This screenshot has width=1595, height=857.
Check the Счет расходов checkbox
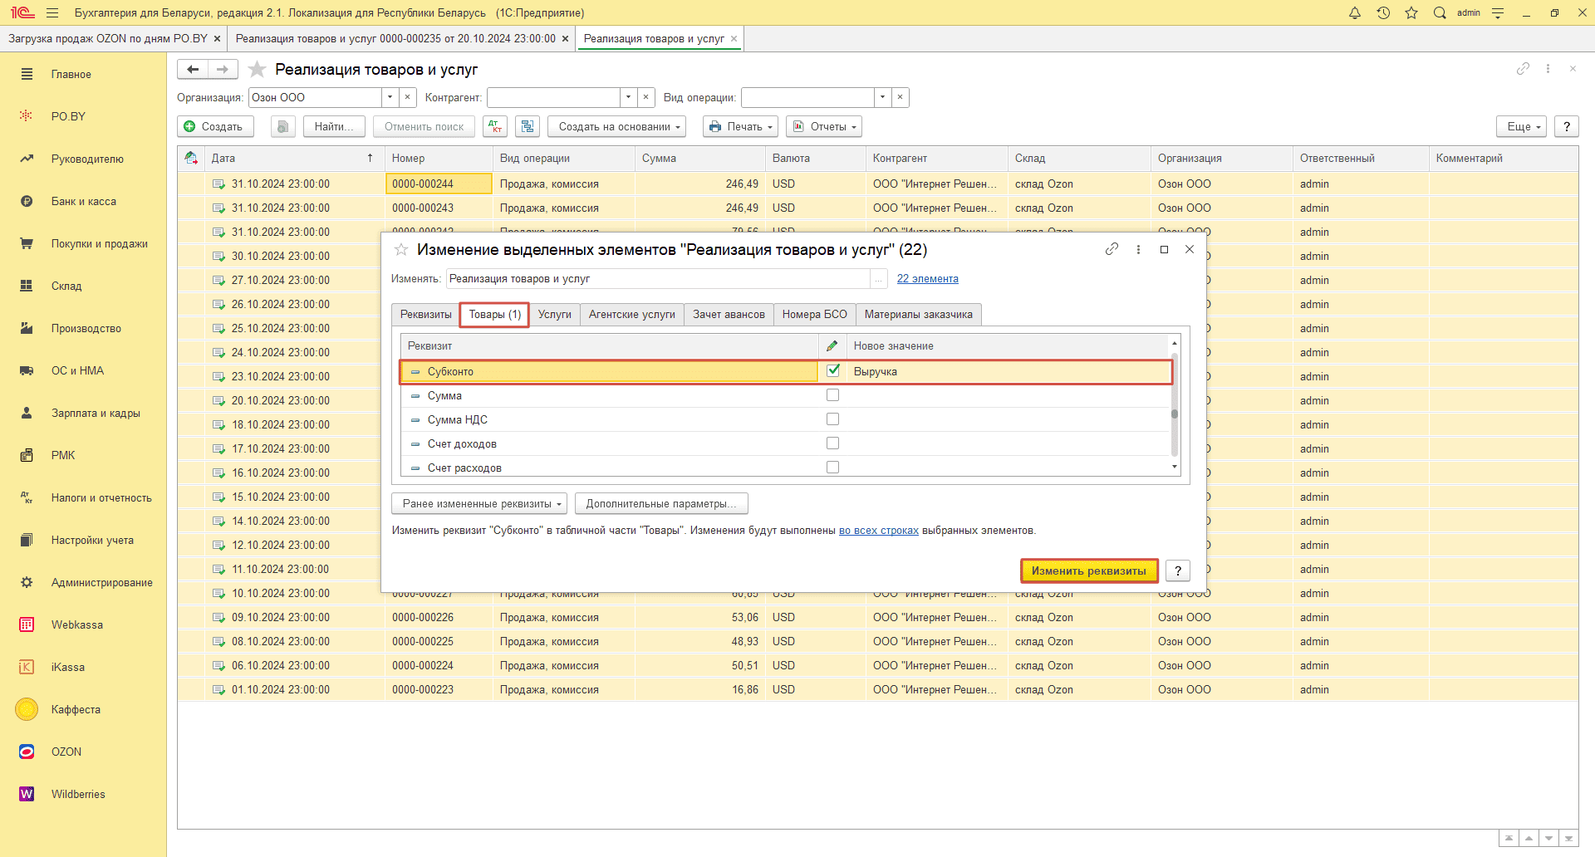(x=832, y=468)
